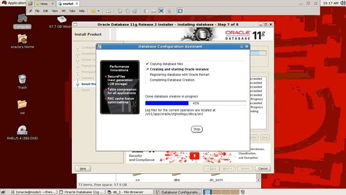Click the Stop button in Configuration Assistant
The width and height of the screenshot is (346, 195).
pos(197,129)
